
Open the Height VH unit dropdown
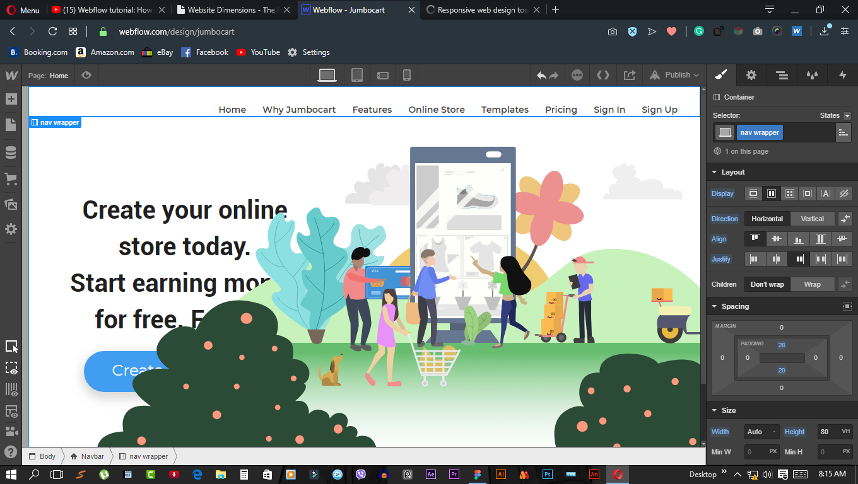[x=846, y=432]
